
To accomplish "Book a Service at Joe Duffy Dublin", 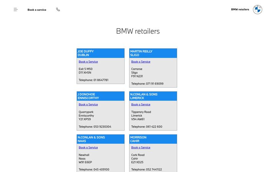I will 88,62.
